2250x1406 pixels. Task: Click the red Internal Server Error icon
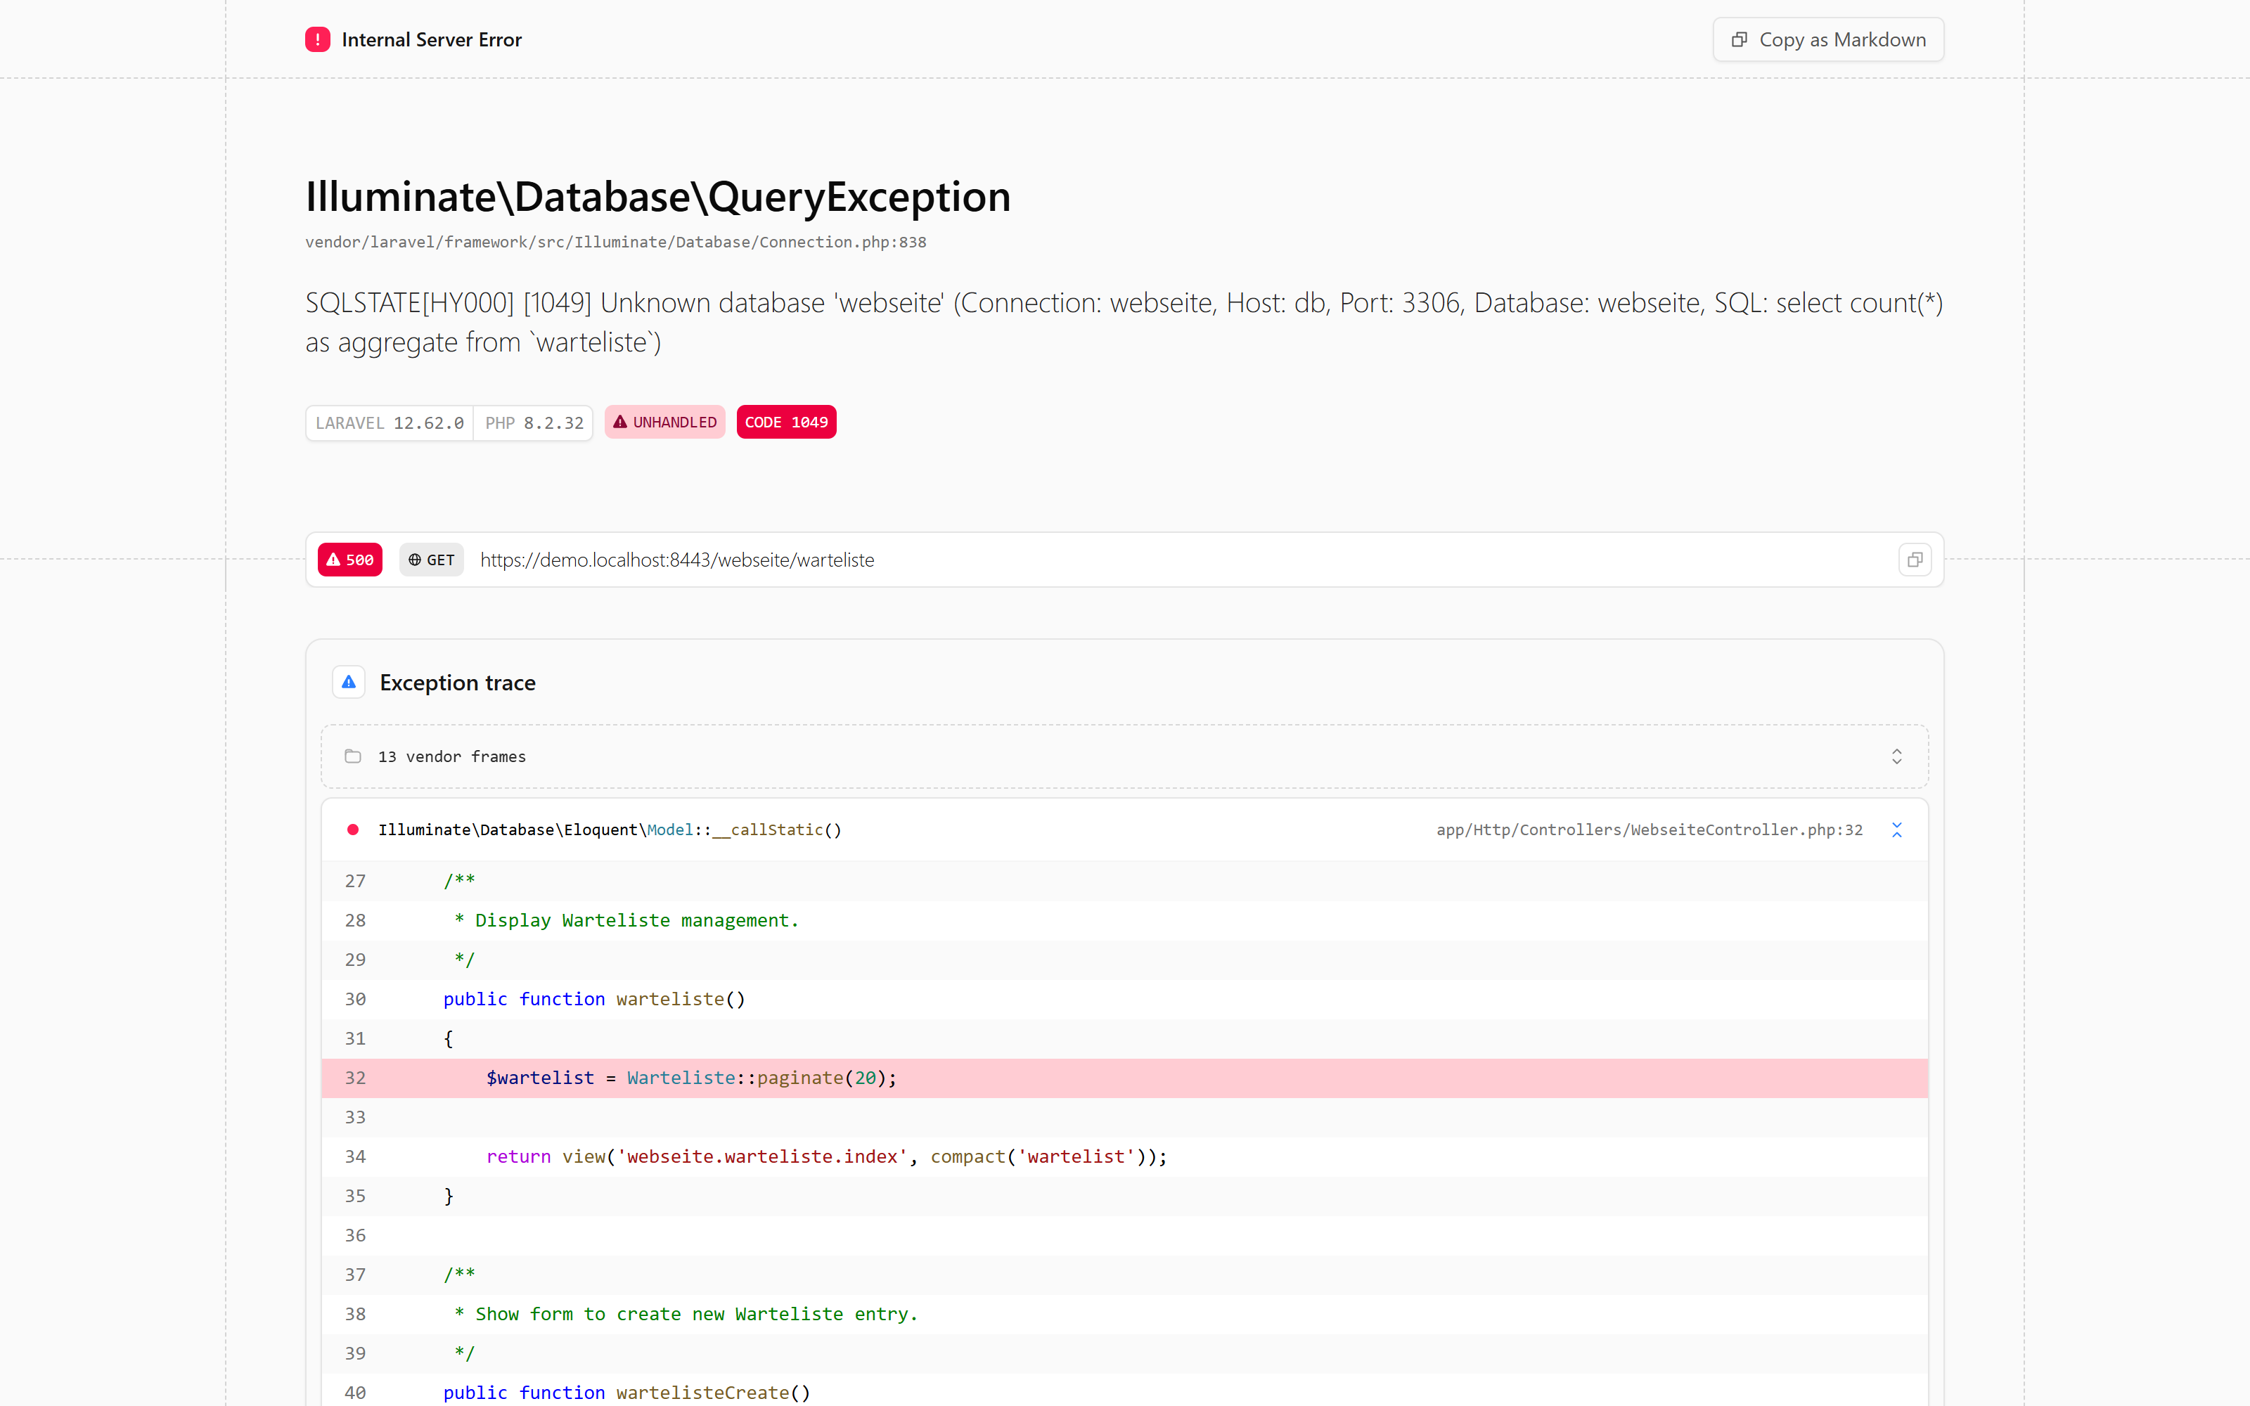tap(317, 40)
